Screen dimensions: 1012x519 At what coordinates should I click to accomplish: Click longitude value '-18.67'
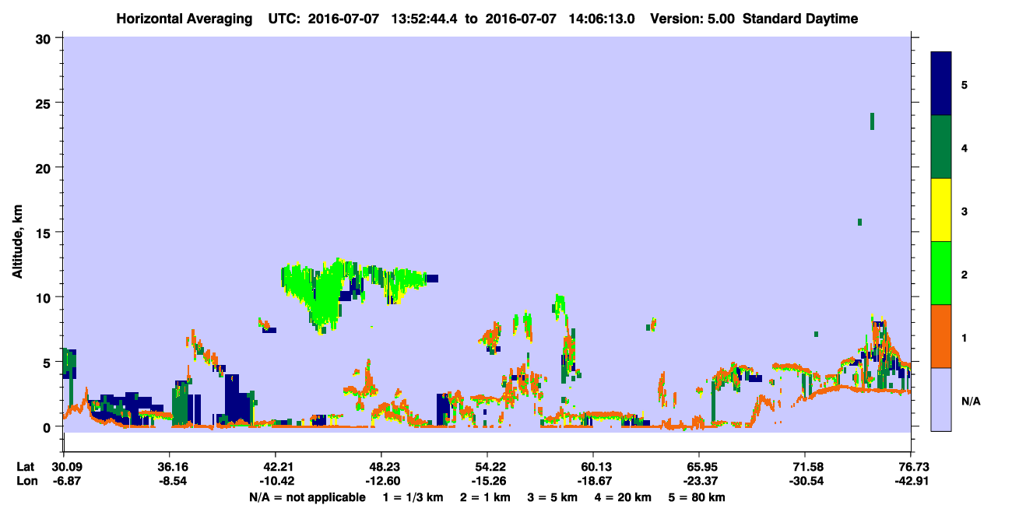click(593, 482)
